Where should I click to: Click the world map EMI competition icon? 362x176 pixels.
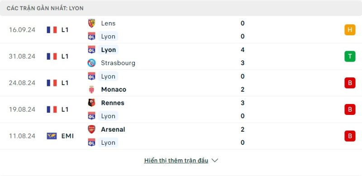[52, 136]
